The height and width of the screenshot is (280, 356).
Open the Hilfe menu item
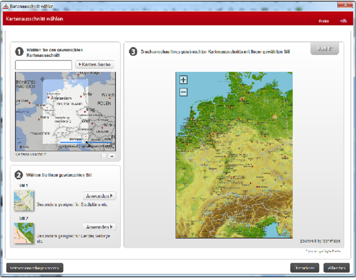343,21
